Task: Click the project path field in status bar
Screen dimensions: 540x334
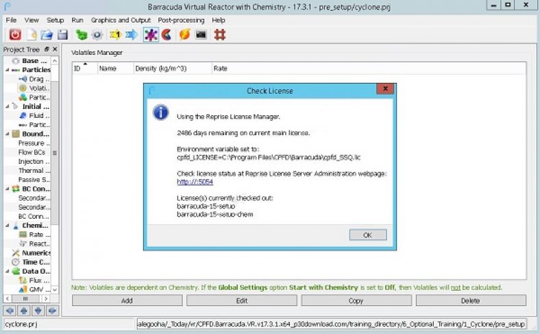Action: click(x=331, y=324)
